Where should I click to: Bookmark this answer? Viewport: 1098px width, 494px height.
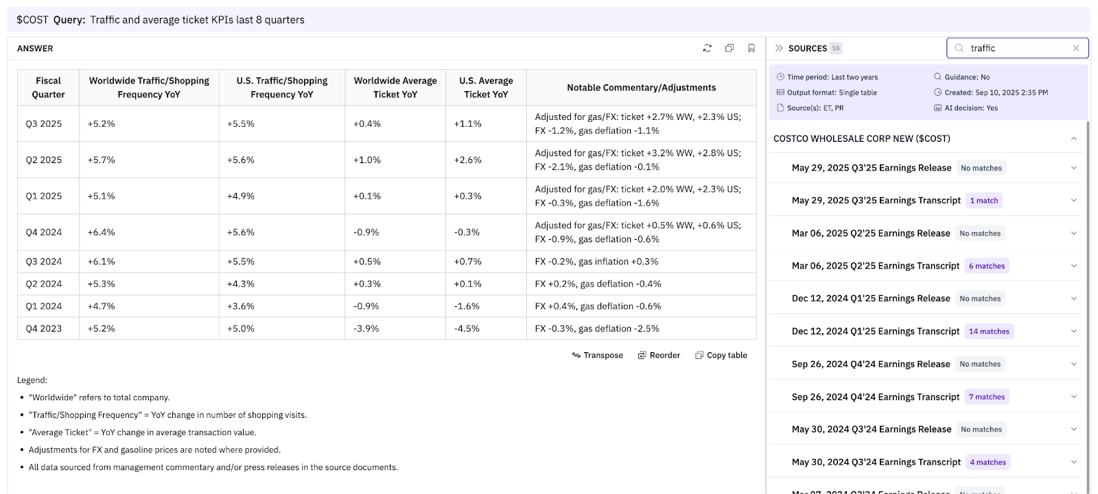(x=751, y=48)
